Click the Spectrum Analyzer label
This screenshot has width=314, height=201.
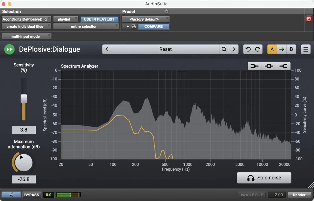(x=79, y=66)
